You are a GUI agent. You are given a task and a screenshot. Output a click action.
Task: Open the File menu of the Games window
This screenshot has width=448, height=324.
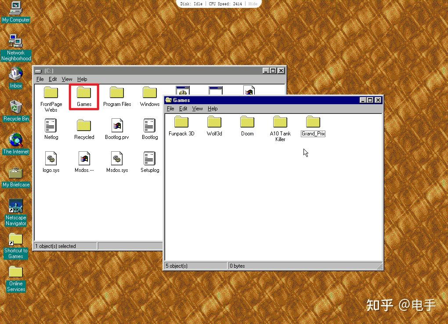point(170,108)
